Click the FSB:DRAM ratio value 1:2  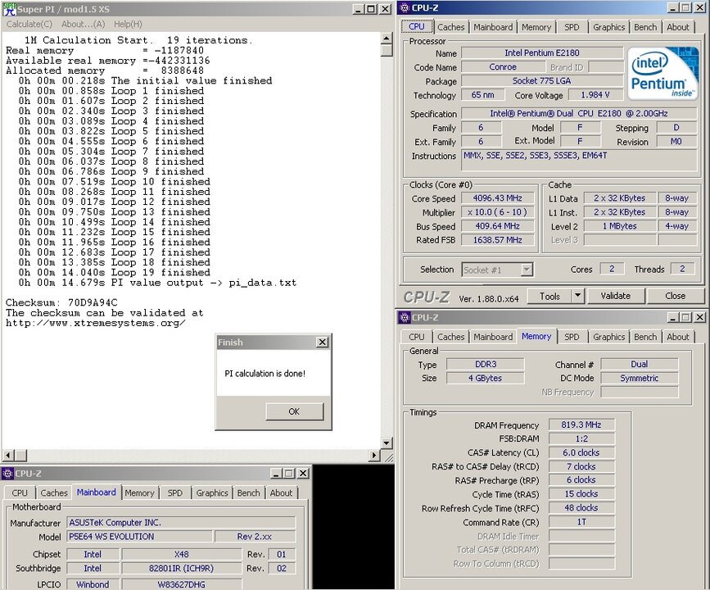pos(581,438)
